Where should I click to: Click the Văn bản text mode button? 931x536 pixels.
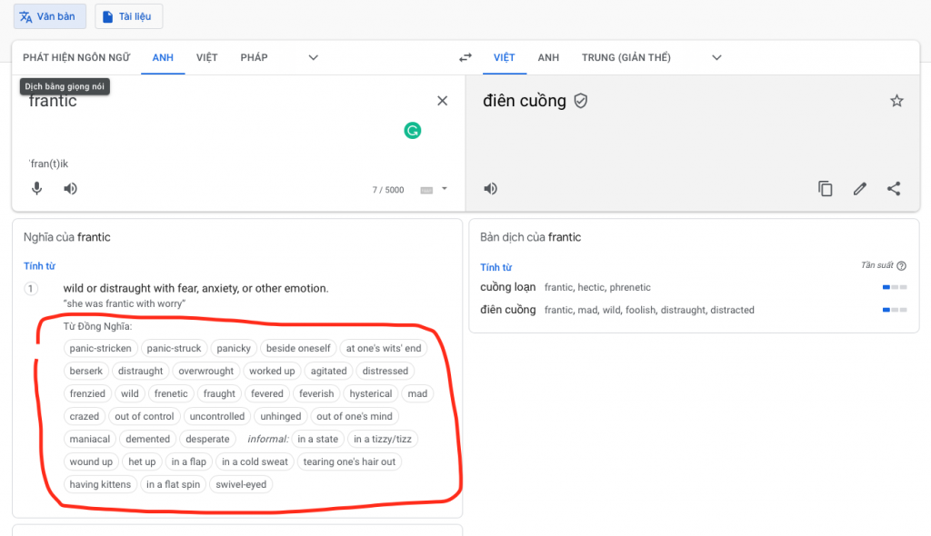pos(50,16)
